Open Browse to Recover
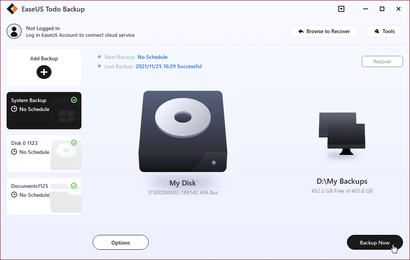 pyautogui.click(x=324, y=31)
